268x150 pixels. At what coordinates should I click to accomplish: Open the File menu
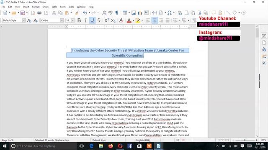pos(3,7)
